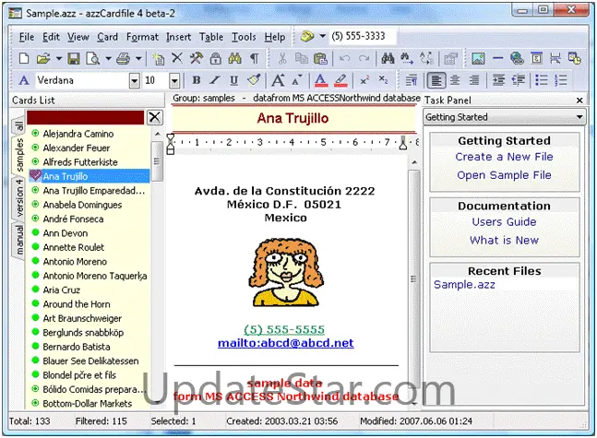Click the printer icon

[123, 58]
